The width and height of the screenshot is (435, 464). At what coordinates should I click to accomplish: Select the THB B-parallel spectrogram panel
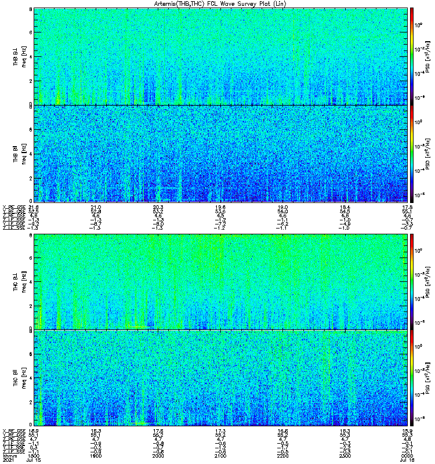click(x=221, y=154)
